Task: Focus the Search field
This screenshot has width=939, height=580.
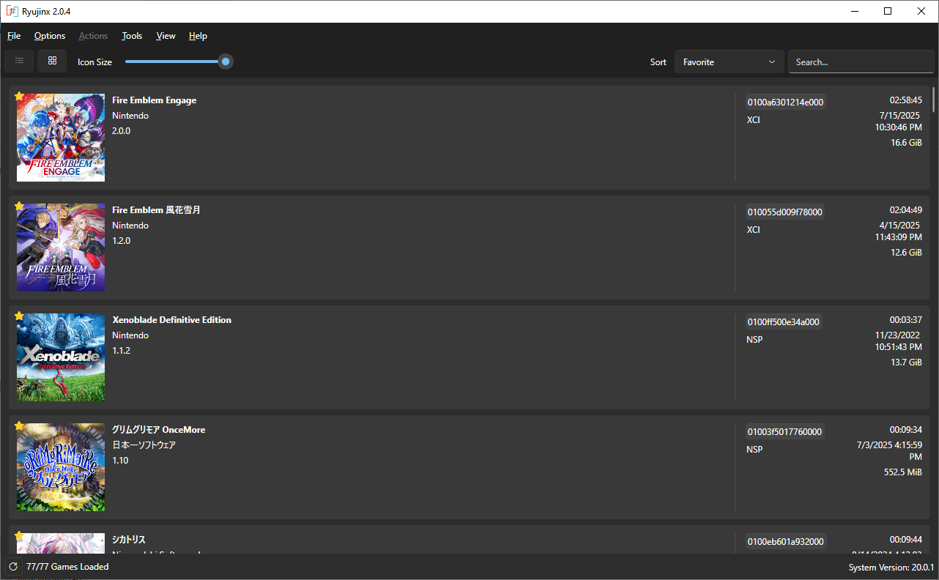Action: [861, 62]
